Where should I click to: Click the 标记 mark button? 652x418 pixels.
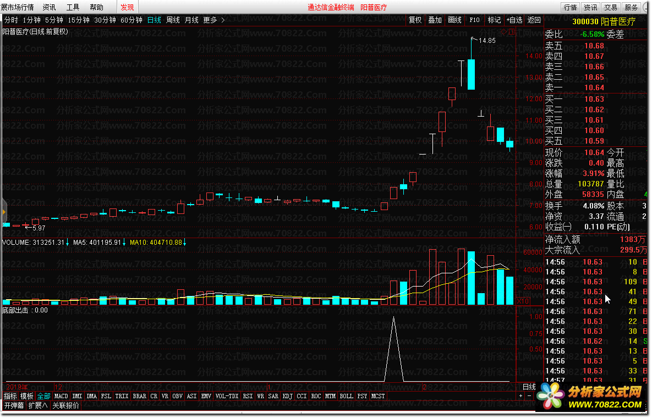[494, 20]
